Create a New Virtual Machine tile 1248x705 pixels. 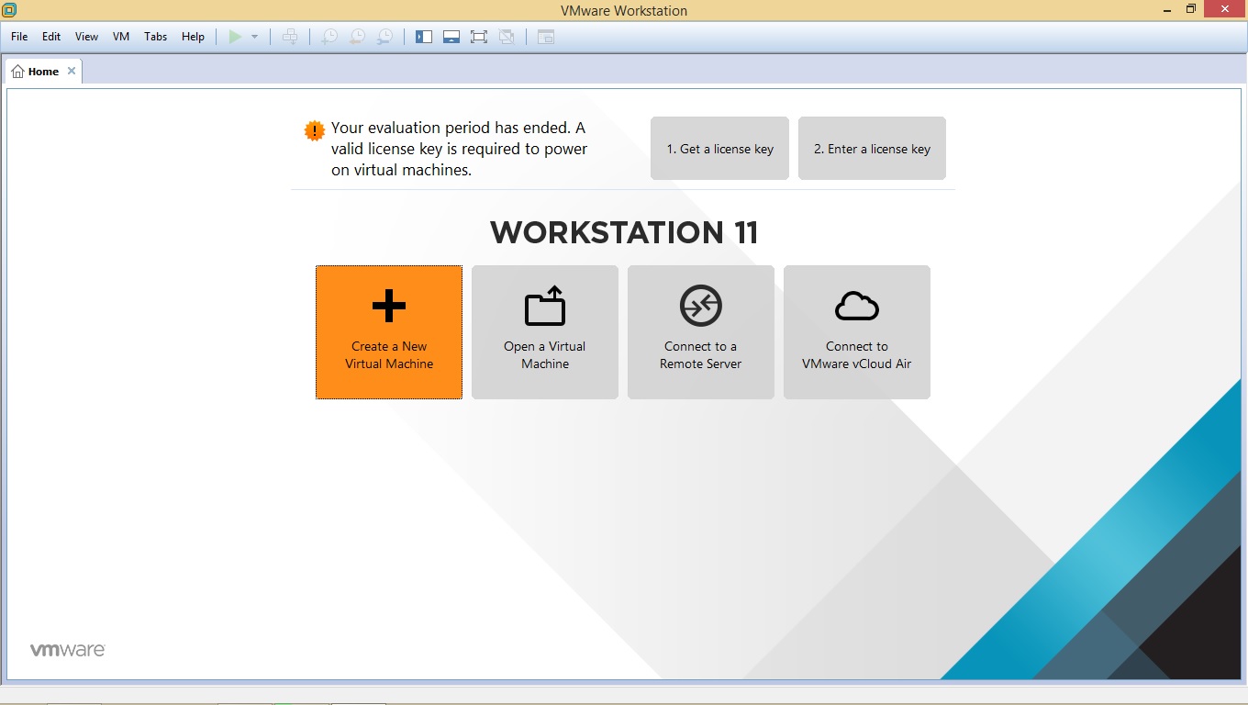389,332
